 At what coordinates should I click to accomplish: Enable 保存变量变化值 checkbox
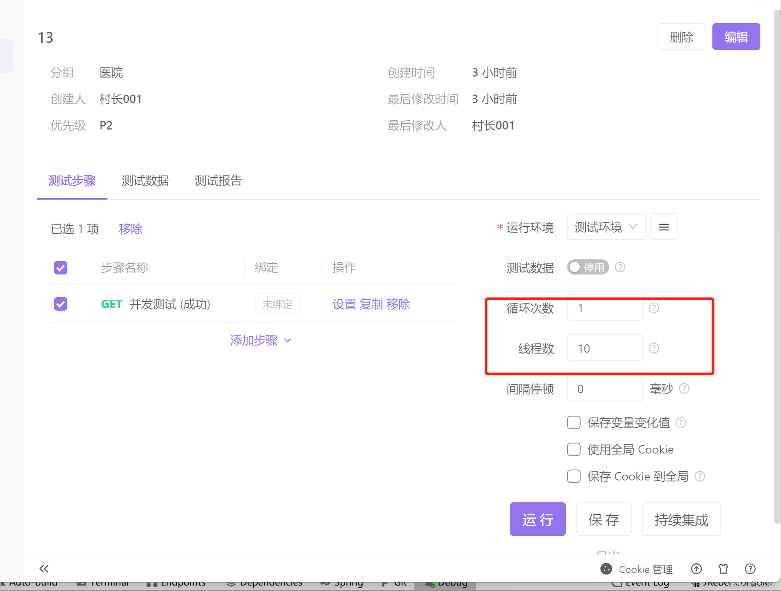point(573,422)
